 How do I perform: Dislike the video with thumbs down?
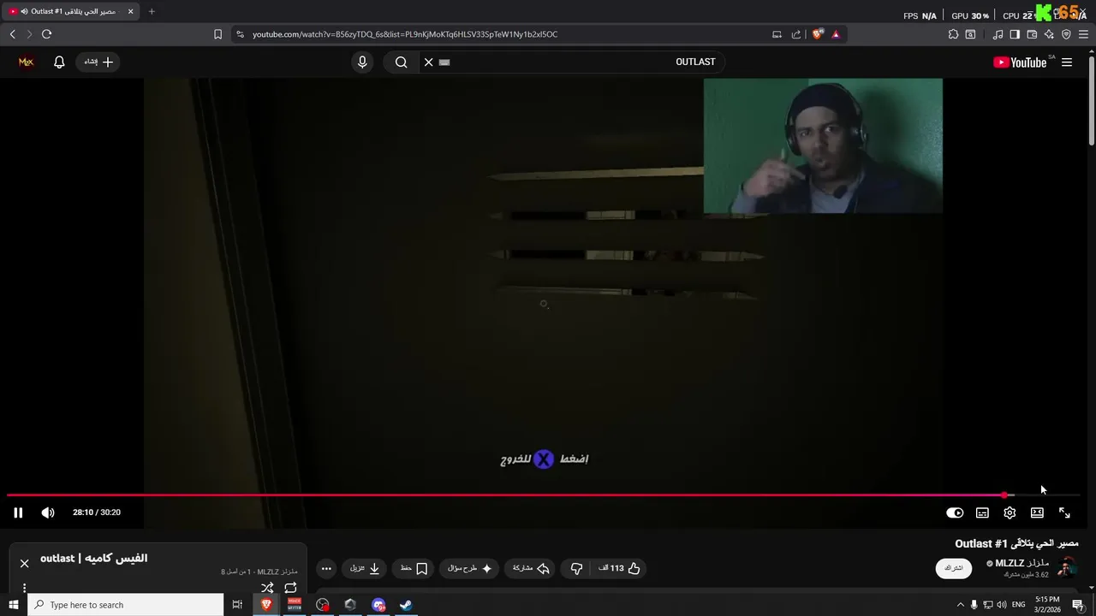(x=576, y=568)
